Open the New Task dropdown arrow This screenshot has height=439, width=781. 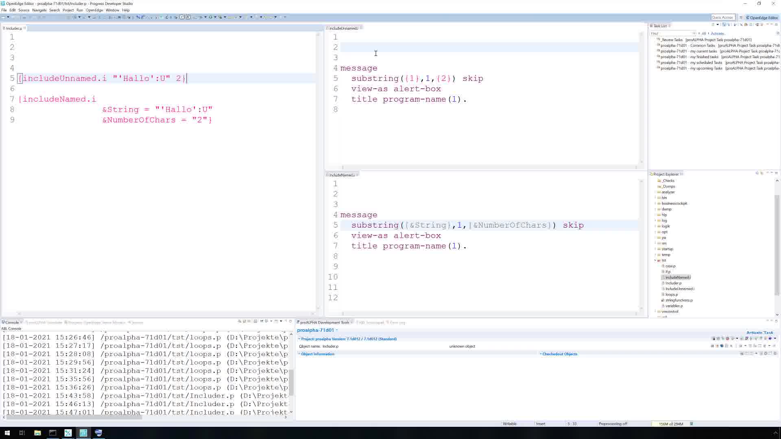point(718,25)
